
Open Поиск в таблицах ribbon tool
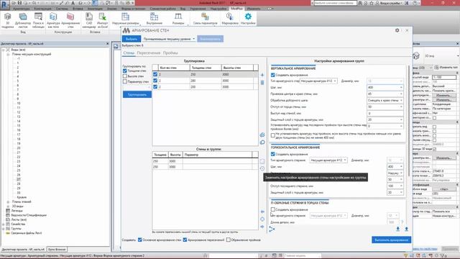coord(38,21)
